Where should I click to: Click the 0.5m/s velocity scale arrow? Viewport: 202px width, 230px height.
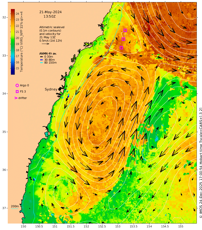click(45, 44)
